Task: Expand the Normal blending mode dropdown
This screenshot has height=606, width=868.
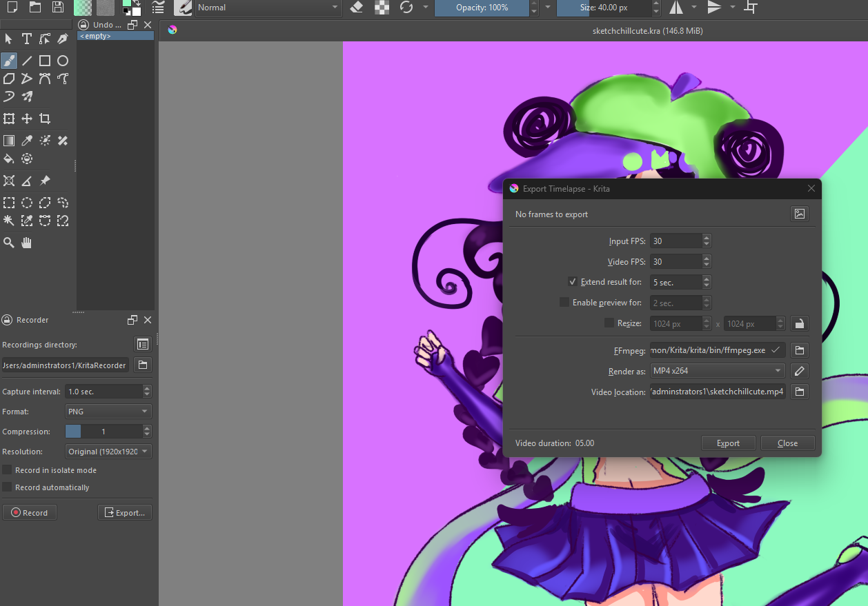Action: click(268, 8)
